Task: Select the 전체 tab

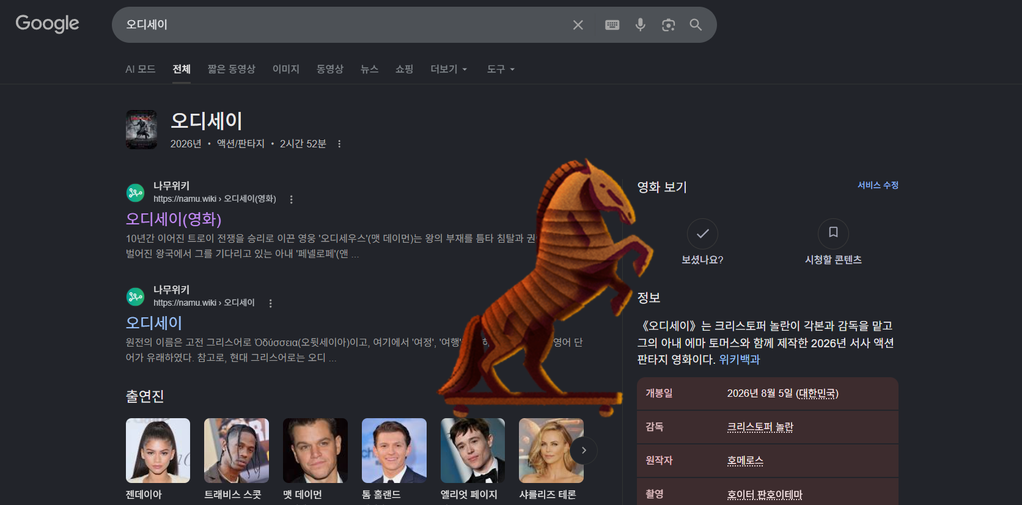Action: [182, 69]
